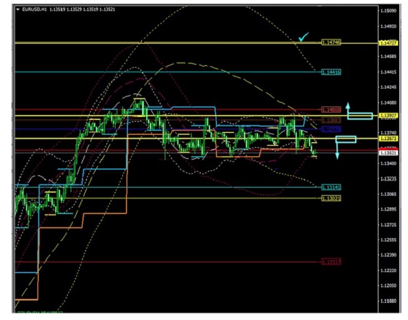The width and height of the screenshot is (408, 320).
Task: Select the cyan 1.13141 level label
Action: [331, 186]
